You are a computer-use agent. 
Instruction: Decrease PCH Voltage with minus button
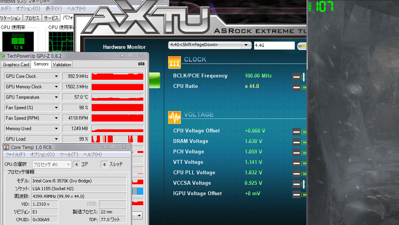[296, 153]
